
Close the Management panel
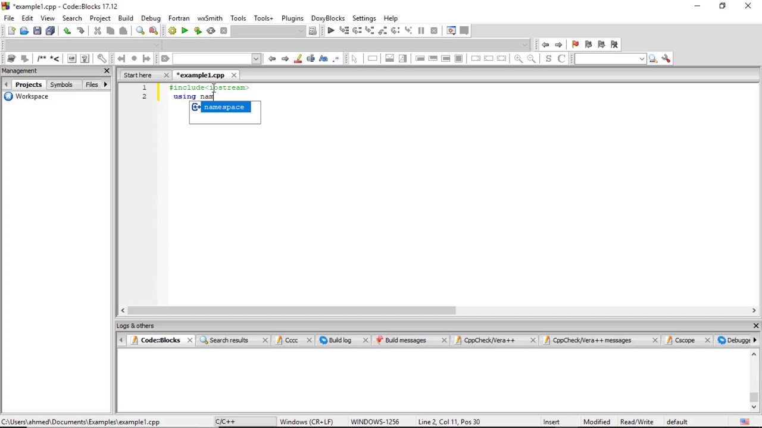pyautogui.click(x=107, y=71)
